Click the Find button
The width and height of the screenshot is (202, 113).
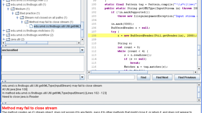tap(143, 78)
